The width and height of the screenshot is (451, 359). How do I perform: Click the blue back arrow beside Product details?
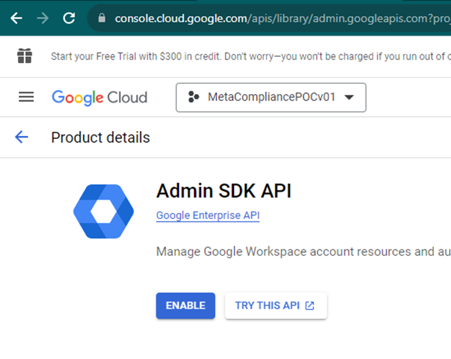21,137
